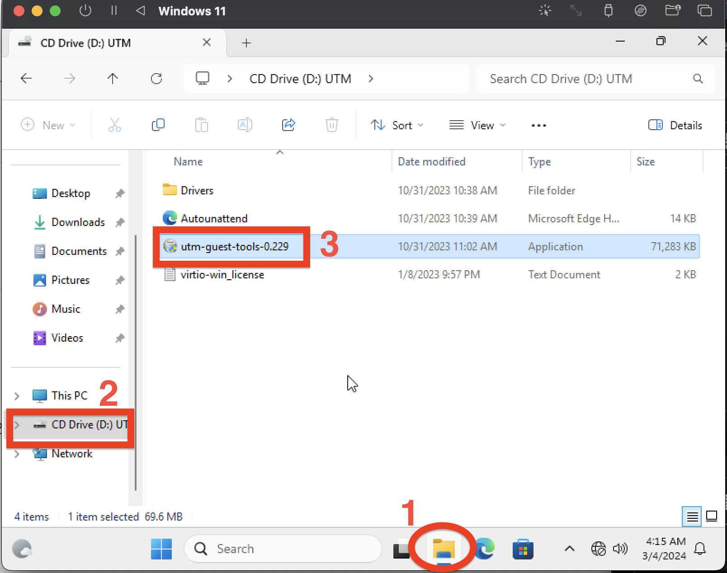The height and width of the screenshot is (573, 727).
Task: Open the UTM shared folder icon
Action: tap(673, 10)
